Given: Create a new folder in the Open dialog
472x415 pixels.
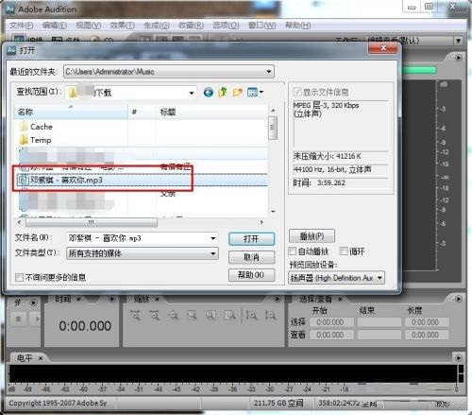Looking at the screenshot, I should (238, 92).
